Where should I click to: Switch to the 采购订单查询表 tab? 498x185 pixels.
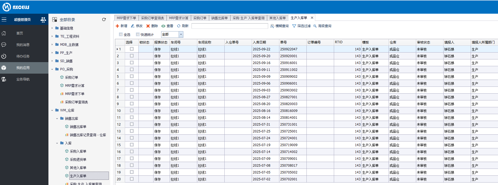152,18
